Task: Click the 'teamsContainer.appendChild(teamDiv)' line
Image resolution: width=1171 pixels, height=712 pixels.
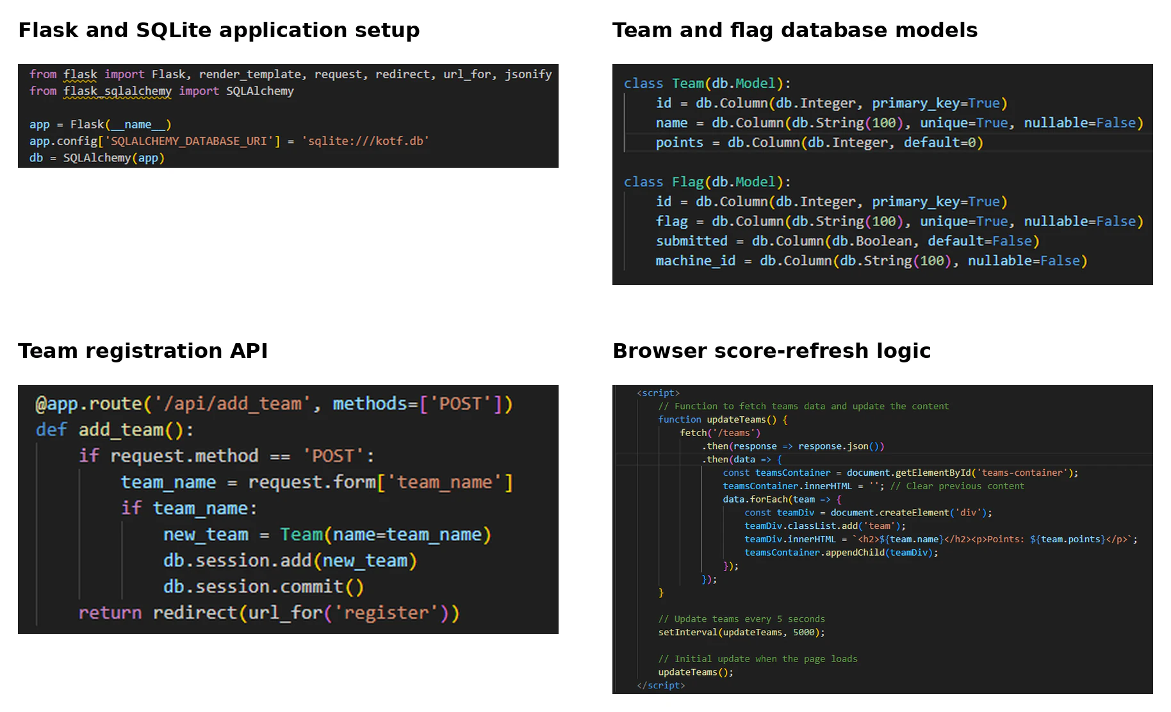Action: point(841,553)
